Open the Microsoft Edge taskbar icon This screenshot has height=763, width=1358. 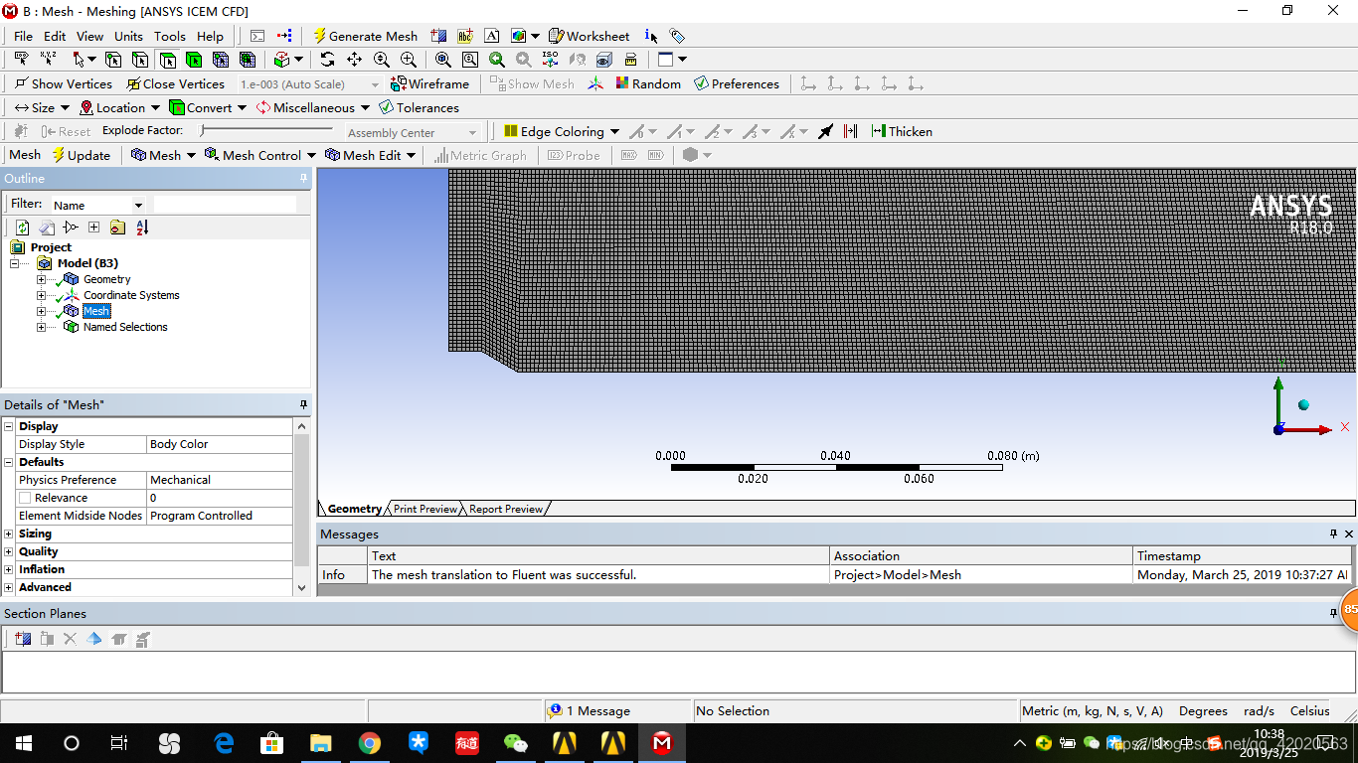tap(224, 743)
